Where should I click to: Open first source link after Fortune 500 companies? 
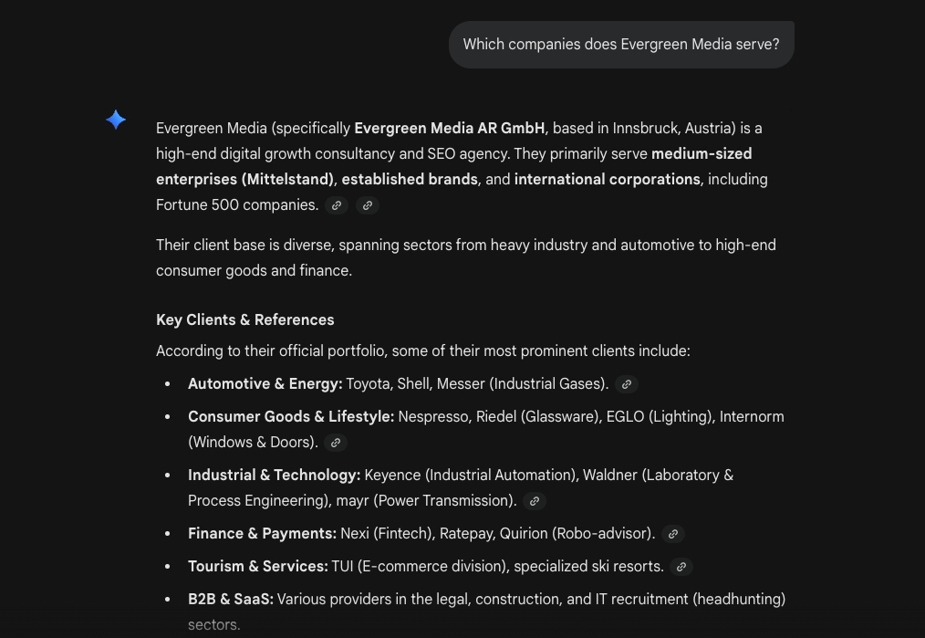tap(337, 205)
